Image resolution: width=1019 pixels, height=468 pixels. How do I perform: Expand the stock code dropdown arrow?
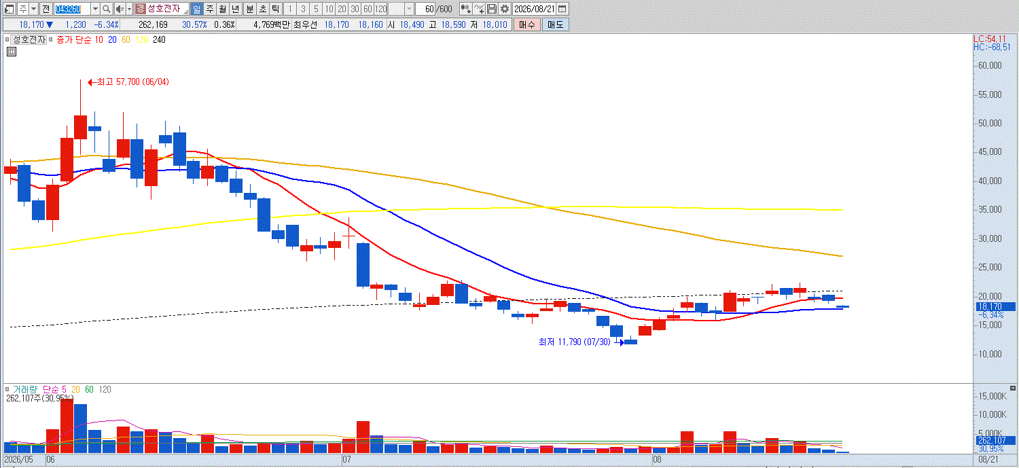95,9
